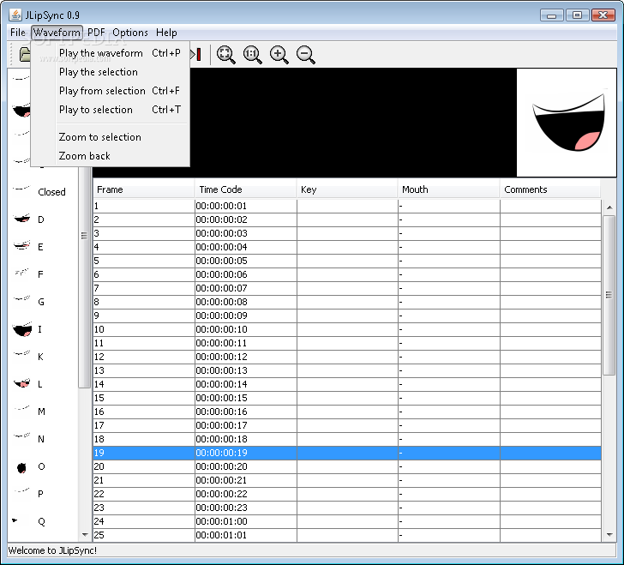Screen dimensions: 624x565
Task: Open the File menu
Action: pyautogui.click(x=17, y=33)
